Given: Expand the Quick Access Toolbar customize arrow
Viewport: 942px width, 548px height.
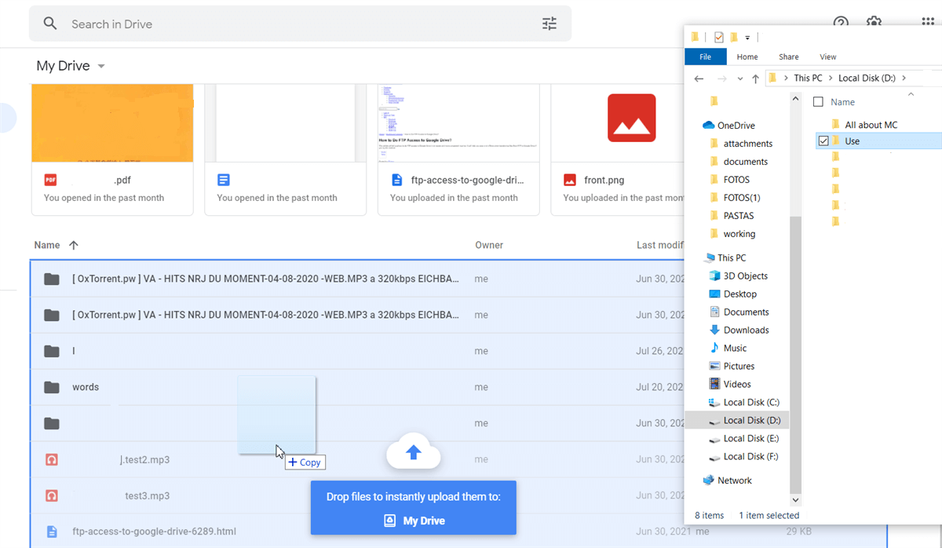Looking at the screenshot, I should tap(747, 38).
